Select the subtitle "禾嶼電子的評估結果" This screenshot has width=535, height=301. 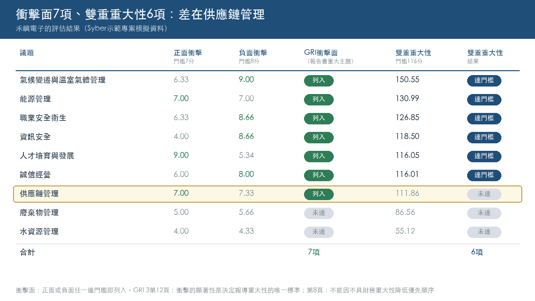(48, 28)
